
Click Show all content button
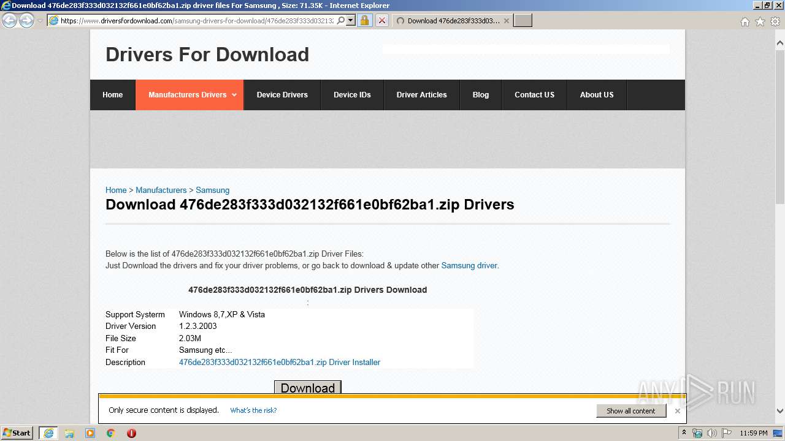coord(631,411)
